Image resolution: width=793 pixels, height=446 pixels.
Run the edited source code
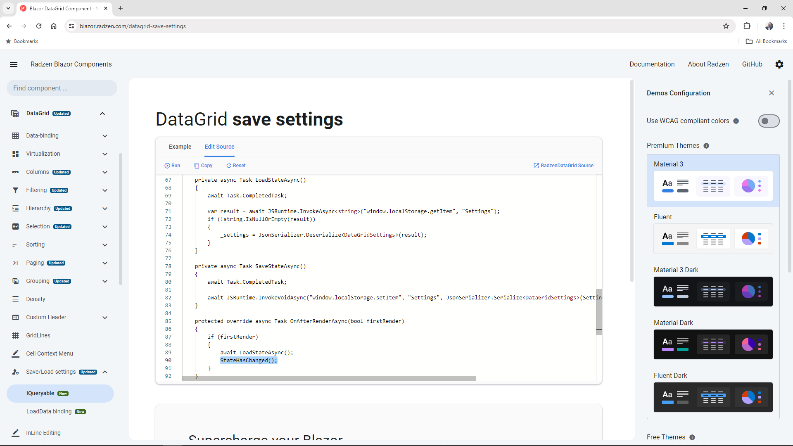[x=172, y=166]
